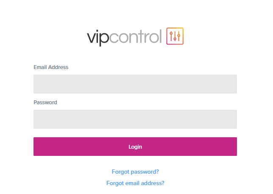Click the vipcontrol sliders logo icon
Screen dimensions: 273x194
(x=175, y=36)
